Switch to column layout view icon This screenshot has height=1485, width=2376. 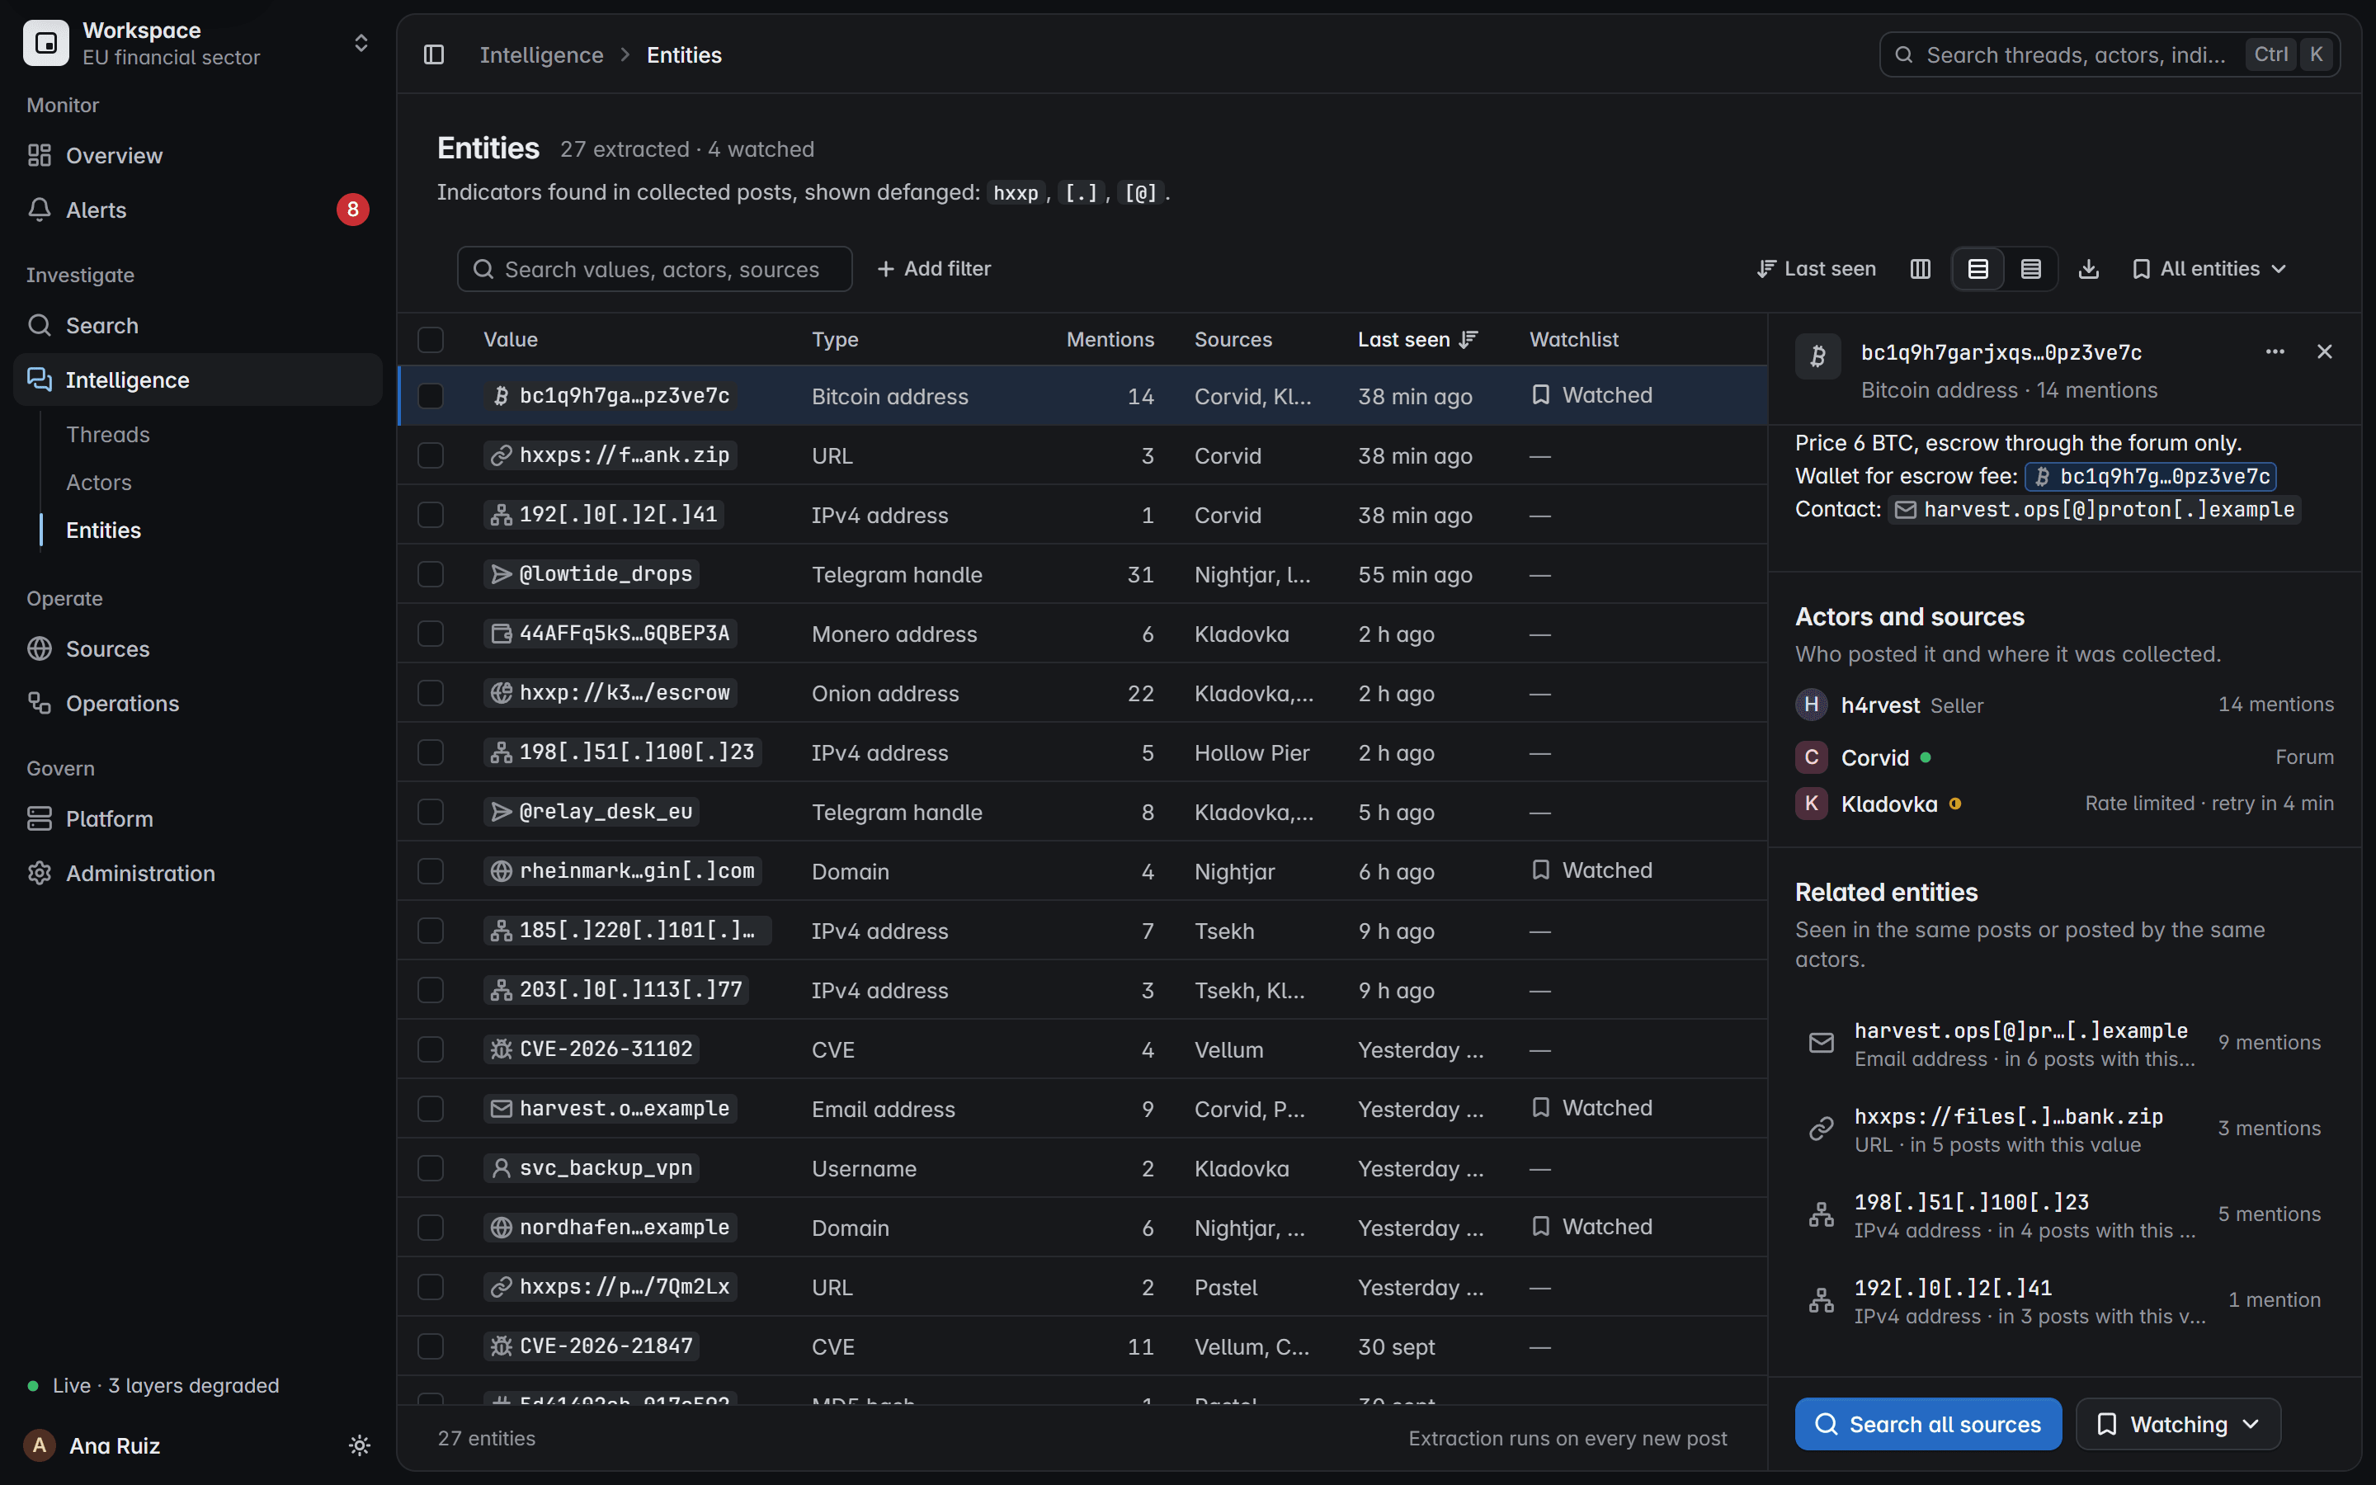click(x=1921, y=269)
